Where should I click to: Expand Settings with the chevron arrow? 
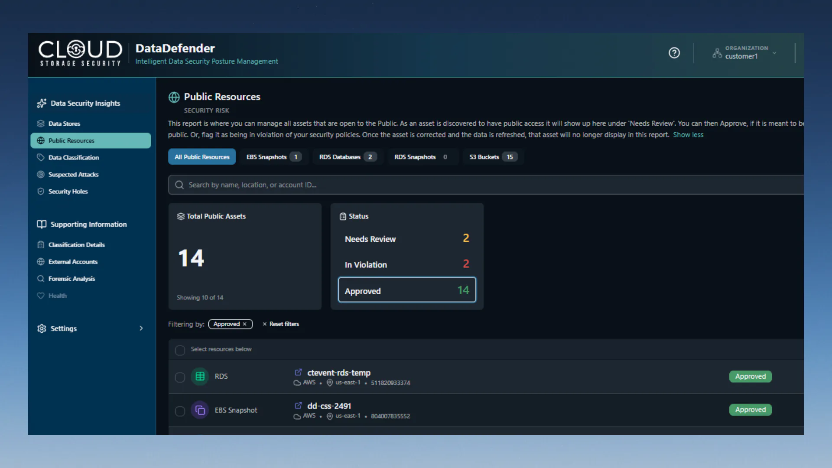(x=141, y=328)
